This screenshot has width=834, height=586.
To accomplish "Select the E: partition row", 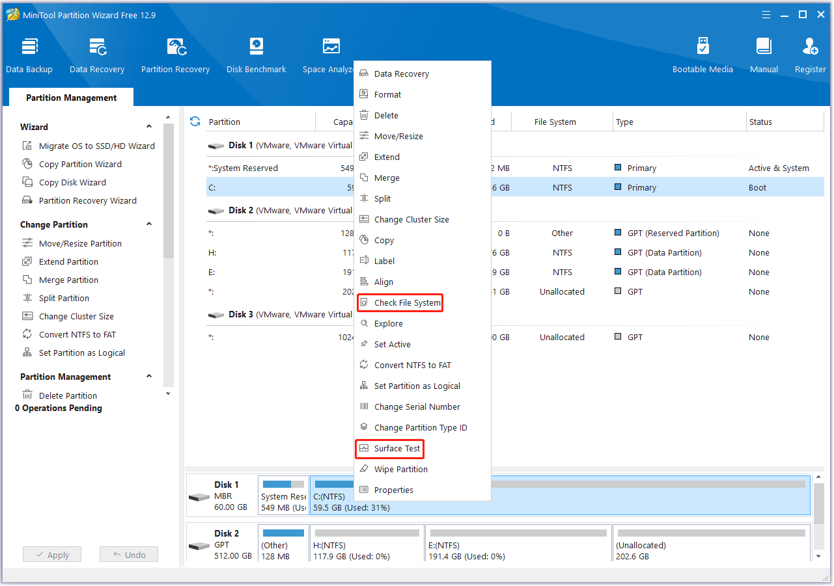I will [515, 273].
